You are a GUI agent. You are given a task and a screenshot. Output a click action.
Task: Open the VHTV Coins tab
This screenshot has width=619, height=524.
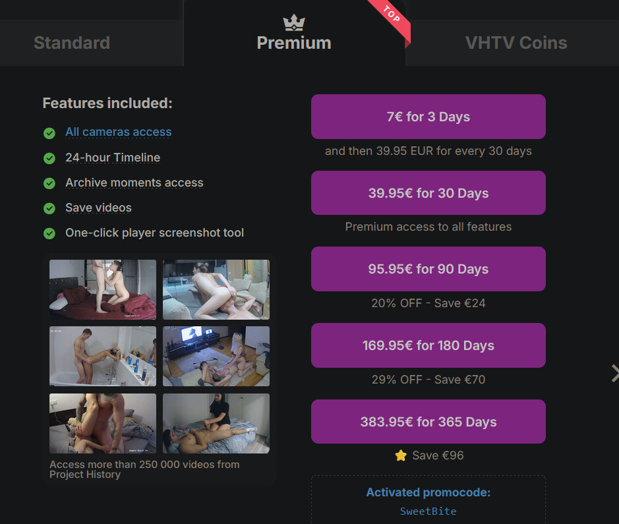coord(516,43)
